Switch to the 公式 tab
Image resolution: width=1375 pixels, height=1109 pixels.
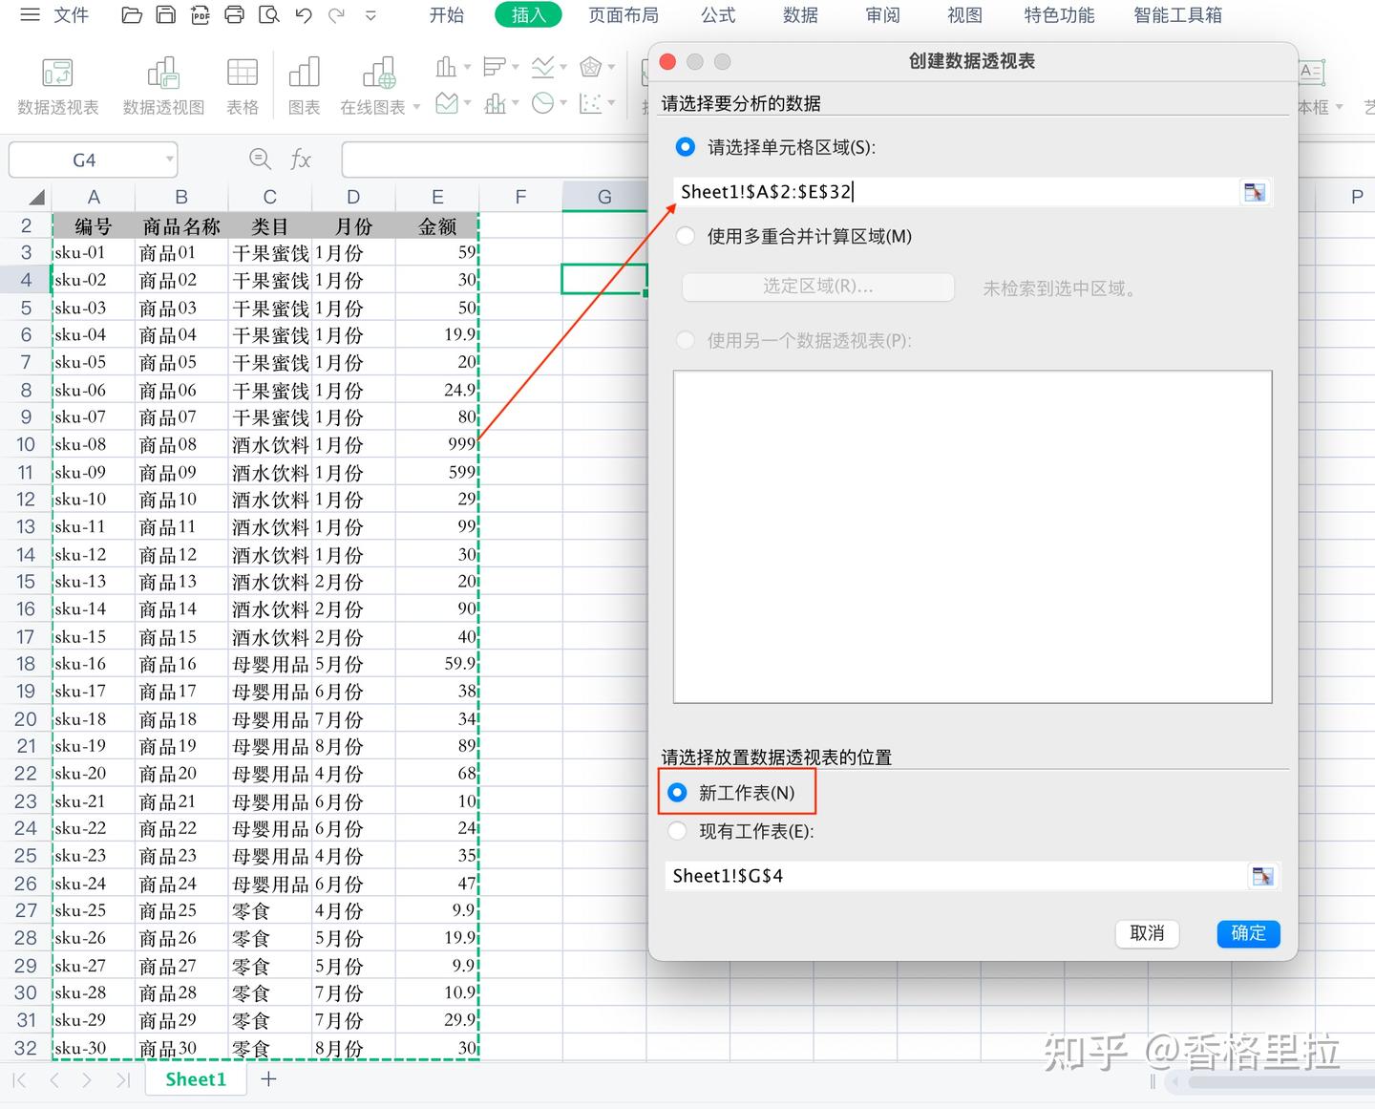pos(718,15)
